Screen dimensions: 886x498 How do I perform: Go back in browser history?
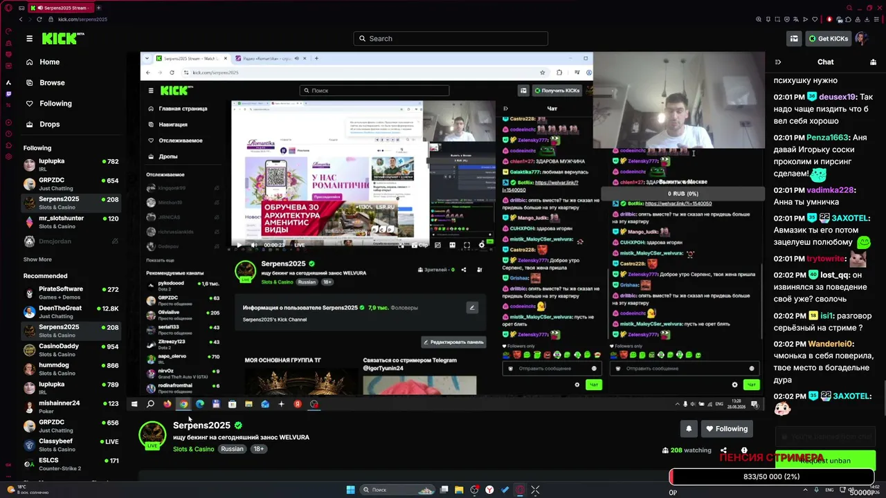tap(21, 19)
